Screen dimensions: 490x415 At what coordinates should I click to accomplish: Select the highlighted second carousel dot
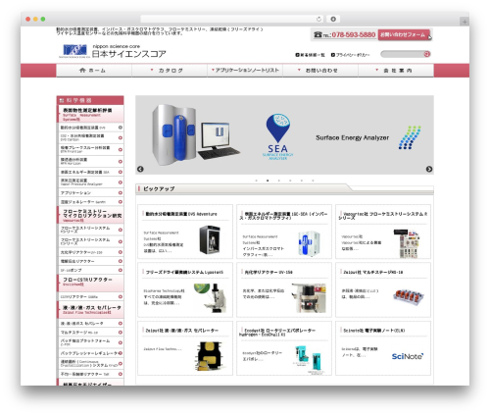point(268,181)
